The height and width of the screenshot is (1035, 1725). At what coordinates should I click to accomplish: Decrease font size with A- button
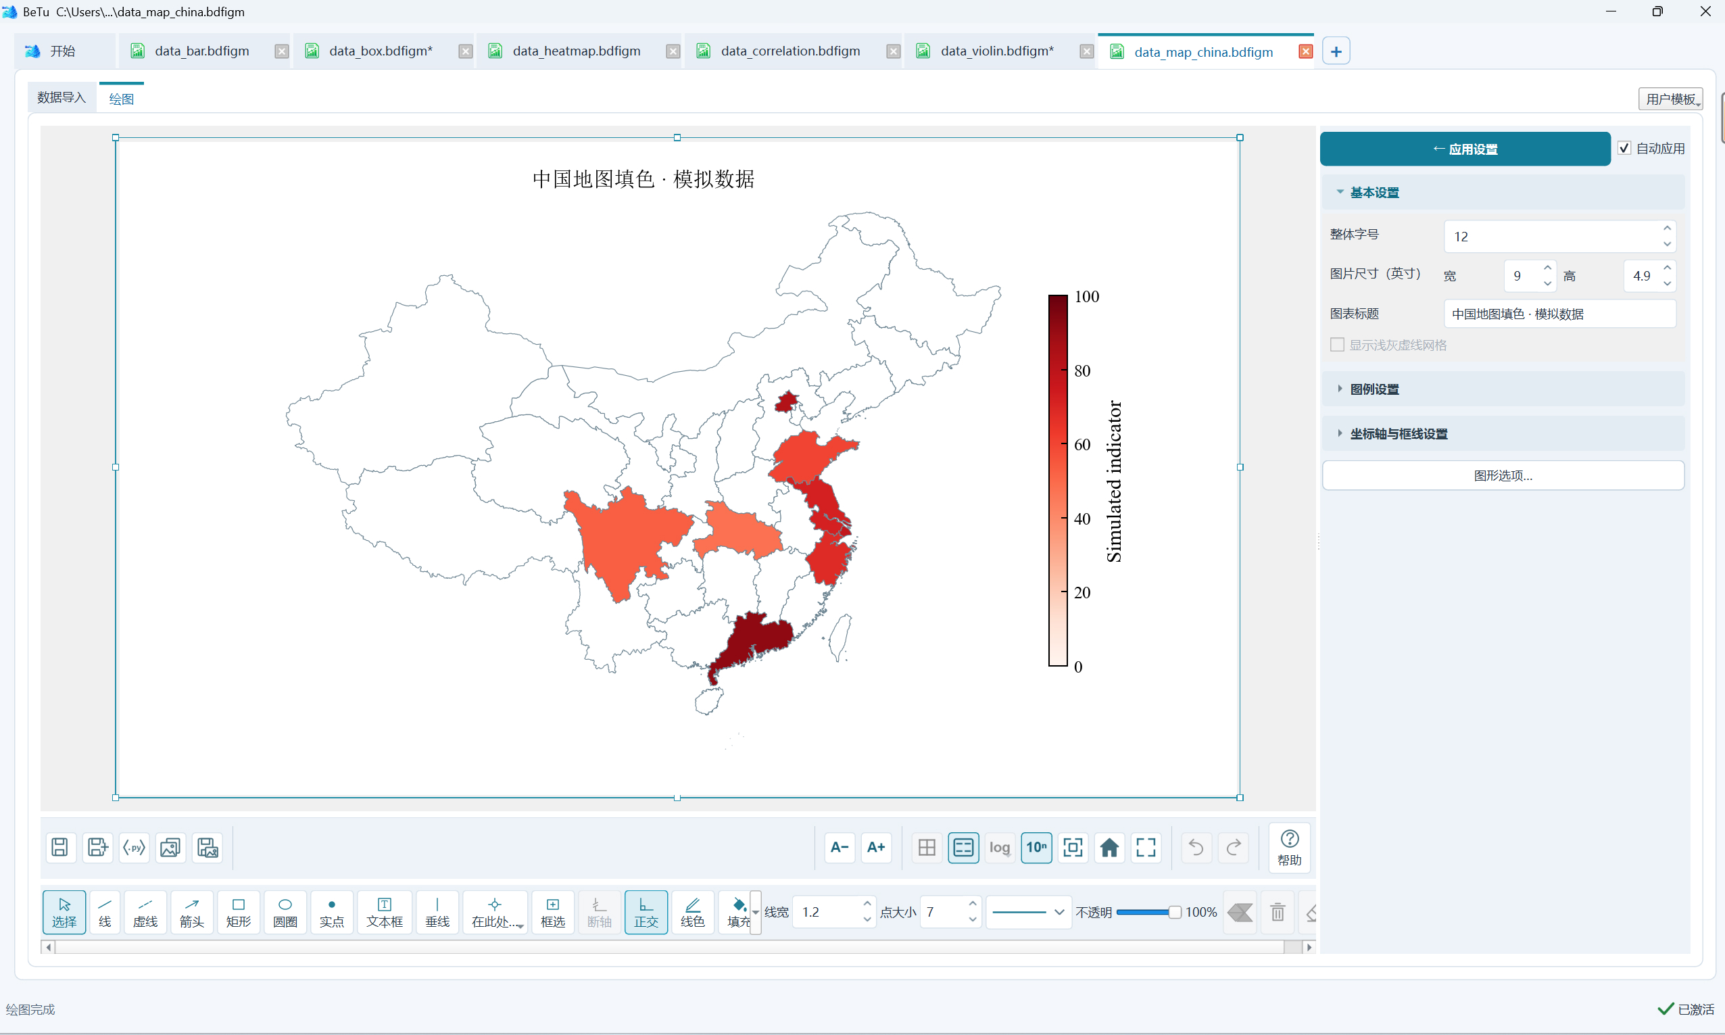point(840,847)
